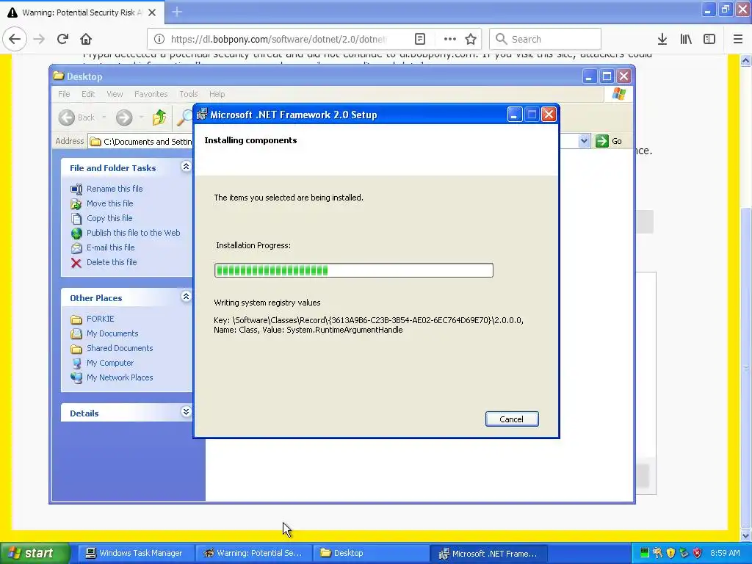Open View menu in Desktop window
752x564 pixels.
click(115, 94)
